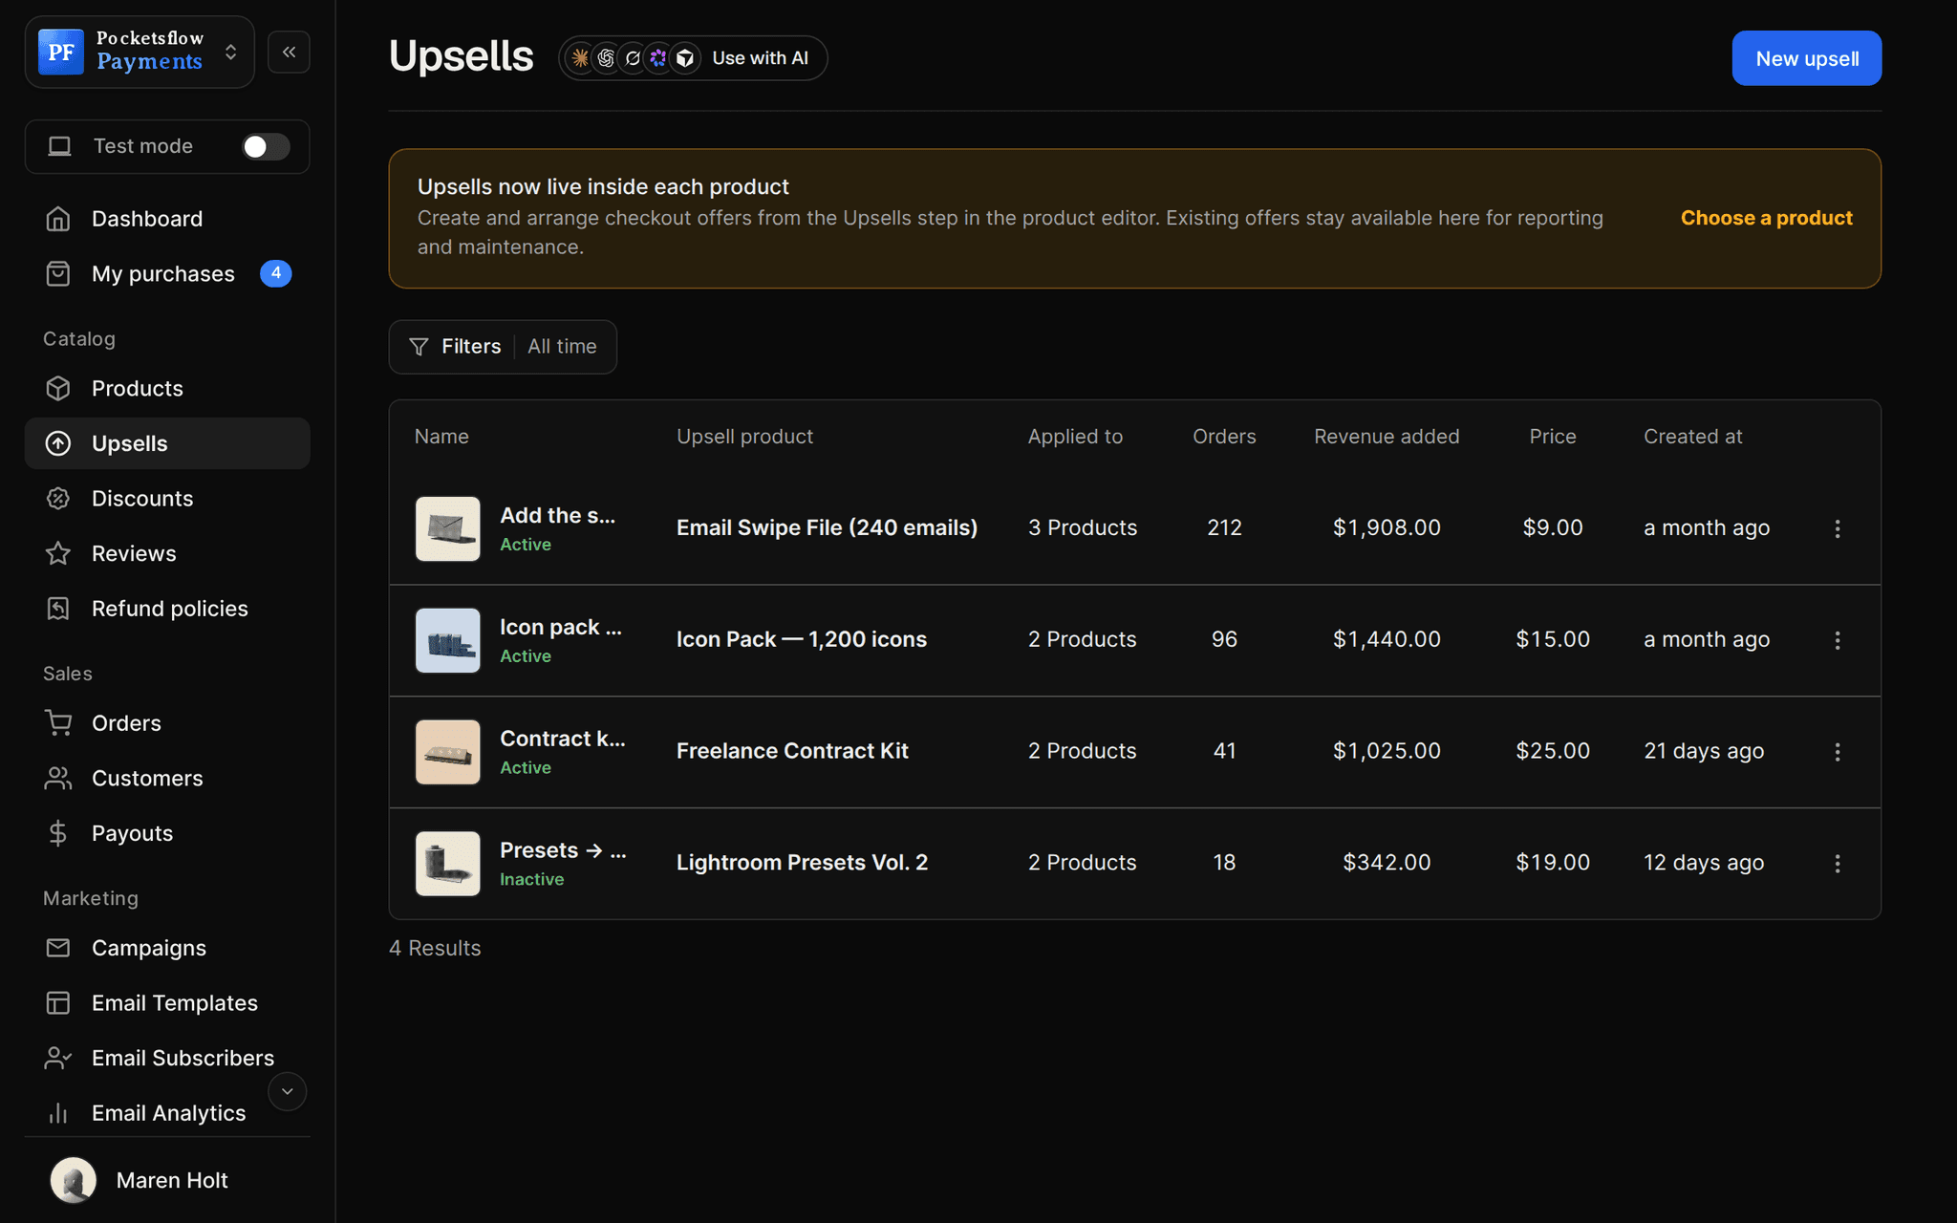
Task: Create a New upsell
Action: click(x=1806, y=58)
